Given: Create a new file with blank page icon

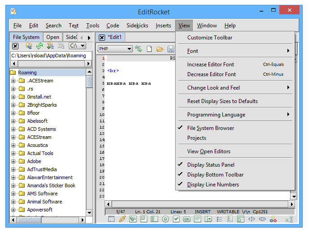Looking at the screenshot, I should click(149, 49).
